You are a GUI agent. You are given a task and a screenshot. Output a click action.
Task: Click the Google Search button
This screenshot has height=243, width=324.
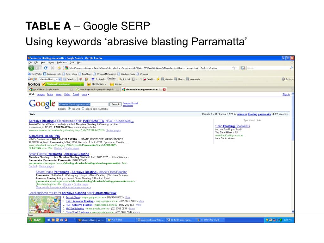pyautogui.click(x=115, y=104)
